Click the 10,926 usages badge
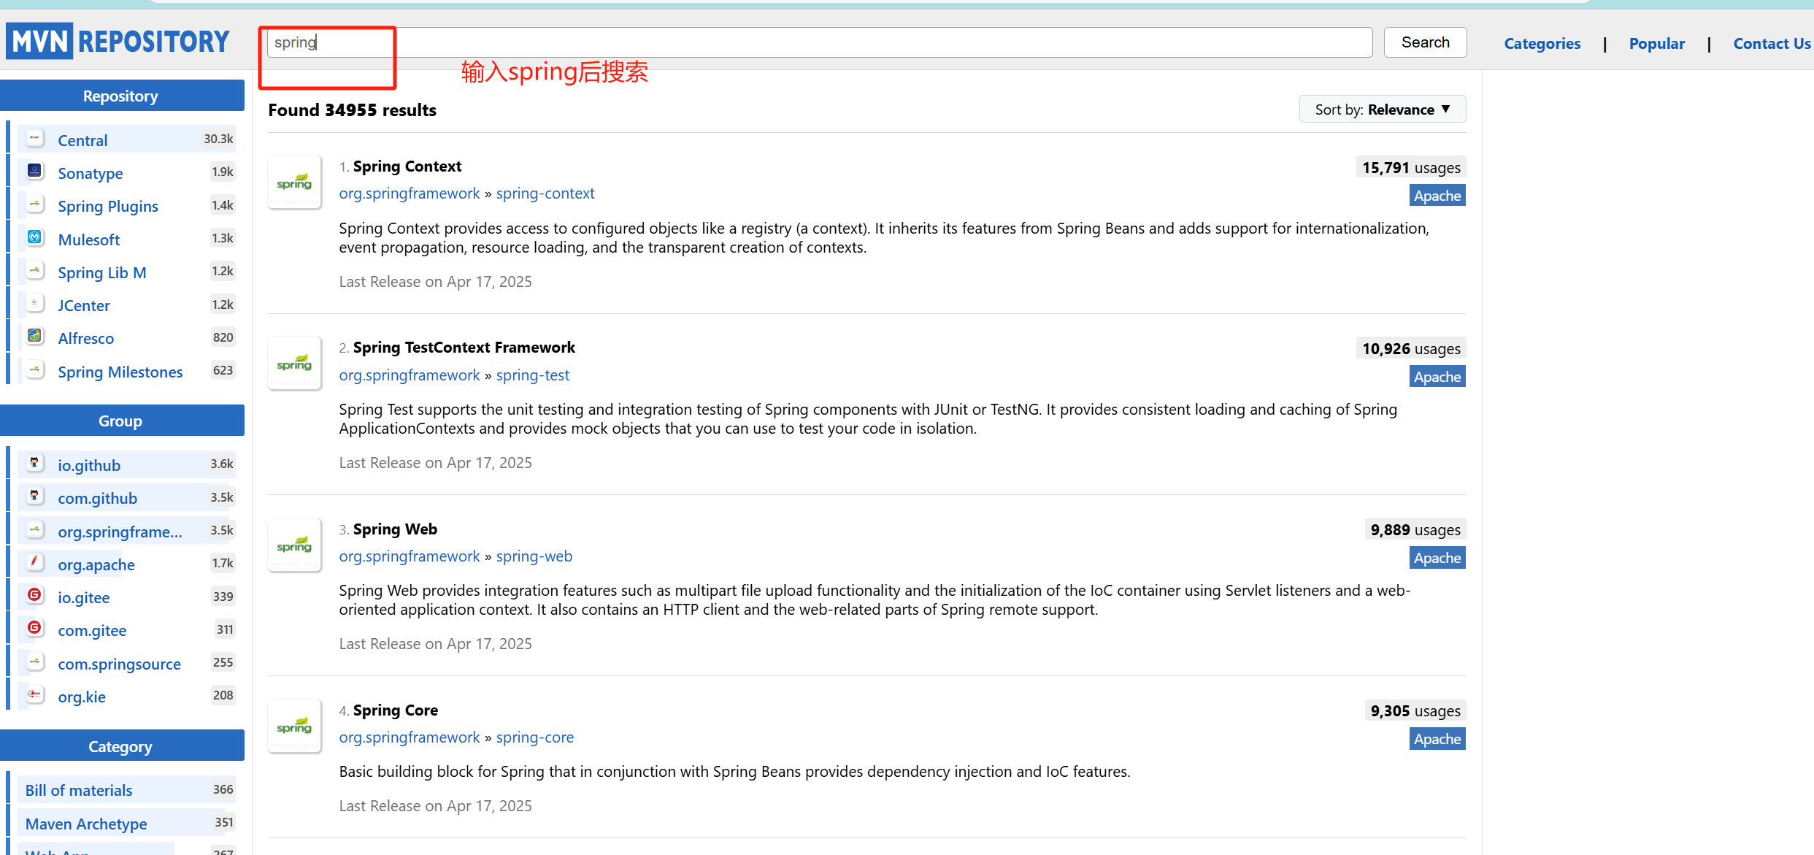The height and width of the screenshot is (855, 1814). point(1411,348)
